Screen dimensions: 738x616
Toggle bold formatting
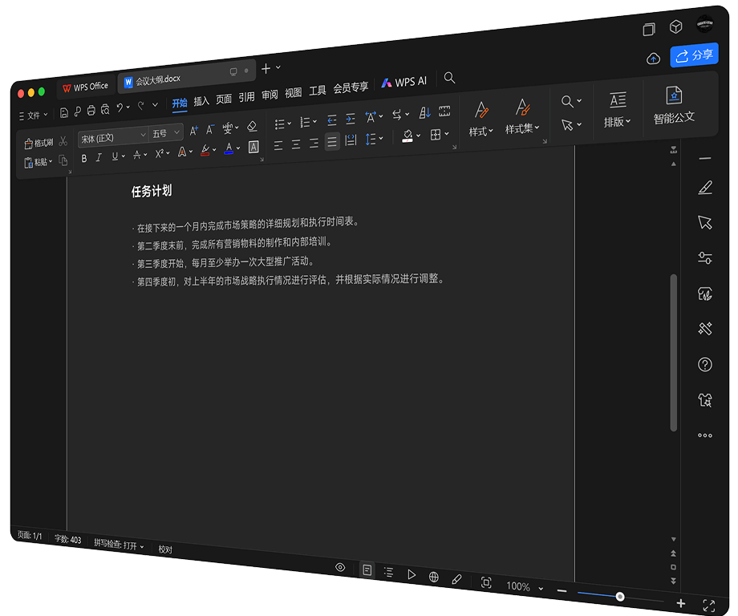[x=84, y=158]
